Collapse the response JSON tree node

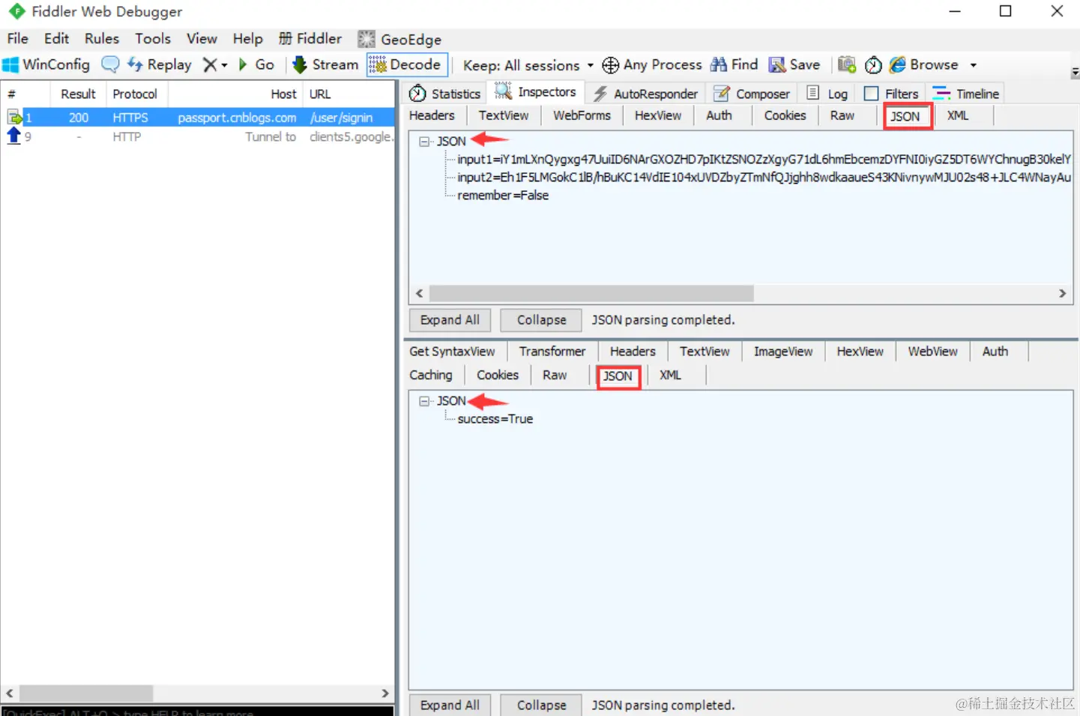pyautogui.click(x=424, y=401)
